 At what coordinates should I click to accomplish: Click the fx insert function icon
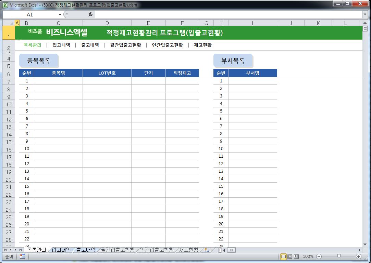click(90, 14)
